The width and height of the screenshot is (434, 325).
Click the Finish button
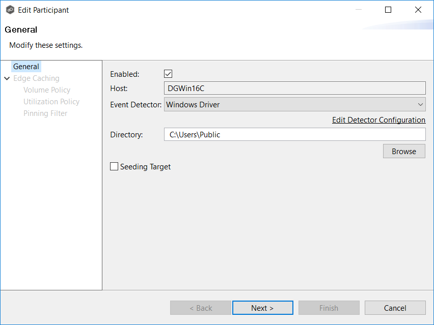pos(329,308)
